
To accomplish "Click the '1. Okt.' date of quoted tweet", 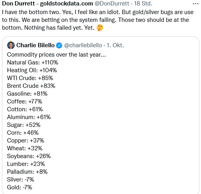I will coord(115,45).
